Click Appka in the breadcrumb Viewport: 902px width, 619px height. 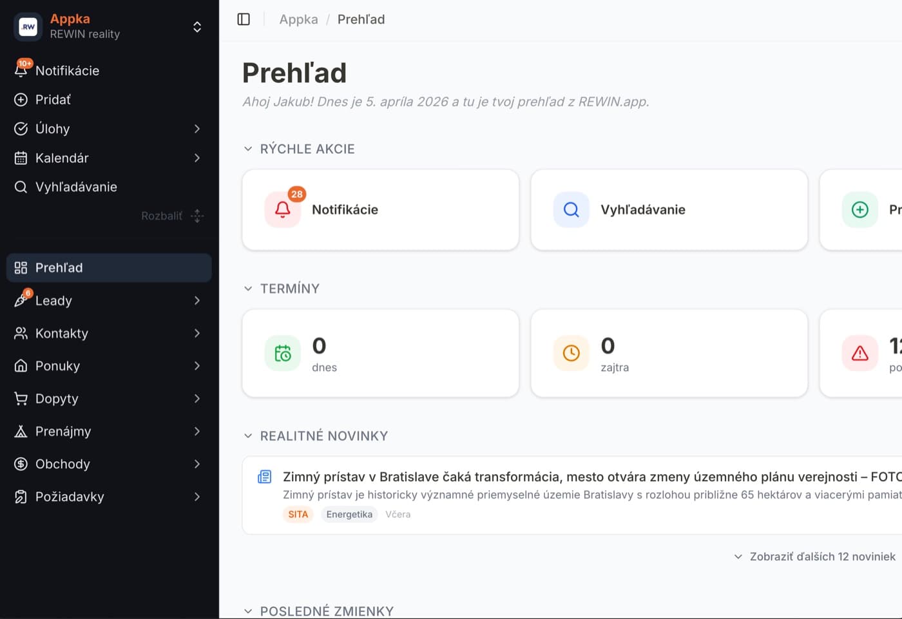(298, 19)
